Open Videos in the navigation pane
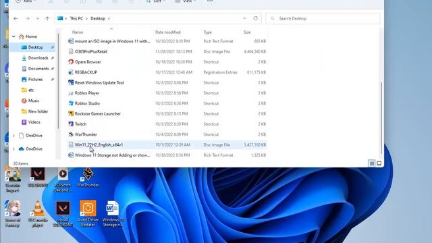Screen dimensions: 432x243 34,122
